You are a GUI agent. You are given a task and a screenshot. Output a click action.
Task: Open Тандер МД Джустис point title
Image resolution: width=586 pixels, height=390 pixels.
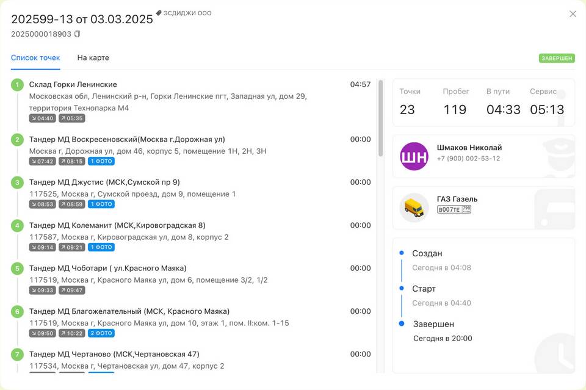104,182
